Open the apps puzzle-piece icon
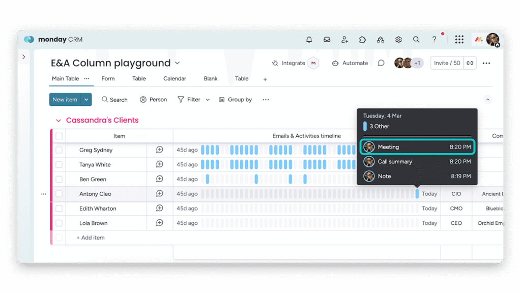This screenshot has height=293, width=521. pyautogui.click(x=362, y=40)
